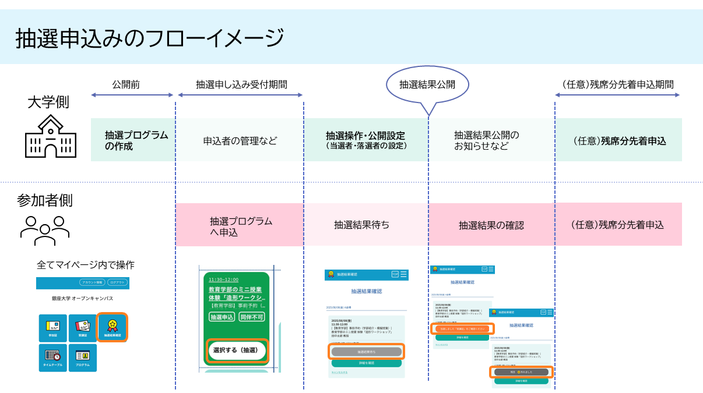Open the 受講証 card tile
The image size is (703, 393).
click(x=83, y=327)
